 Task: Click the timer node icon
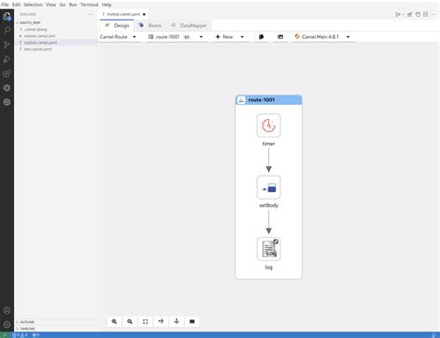(268, 125)
